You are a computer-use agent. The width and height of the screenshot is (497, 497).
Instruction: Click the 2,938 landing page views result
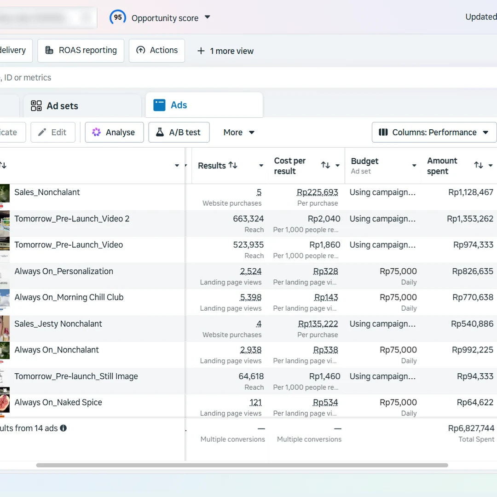[251, 350]
